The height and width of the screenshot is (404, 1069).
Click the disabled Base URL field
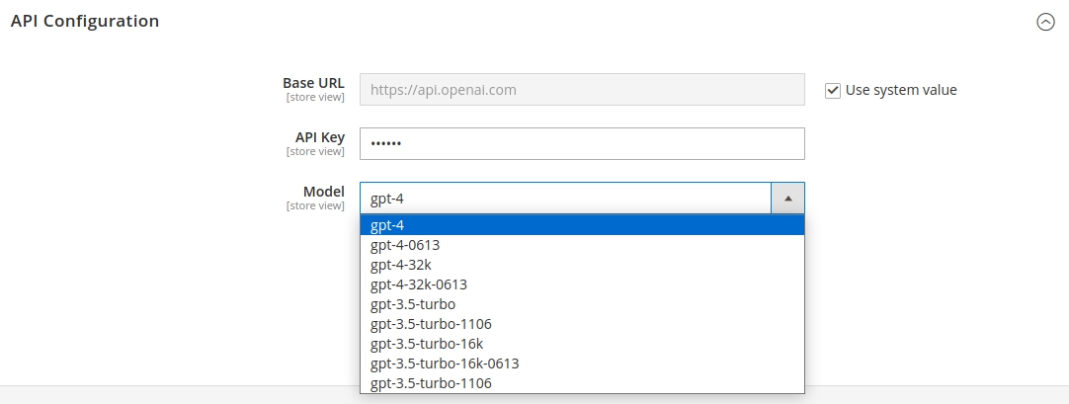[582, 90]
